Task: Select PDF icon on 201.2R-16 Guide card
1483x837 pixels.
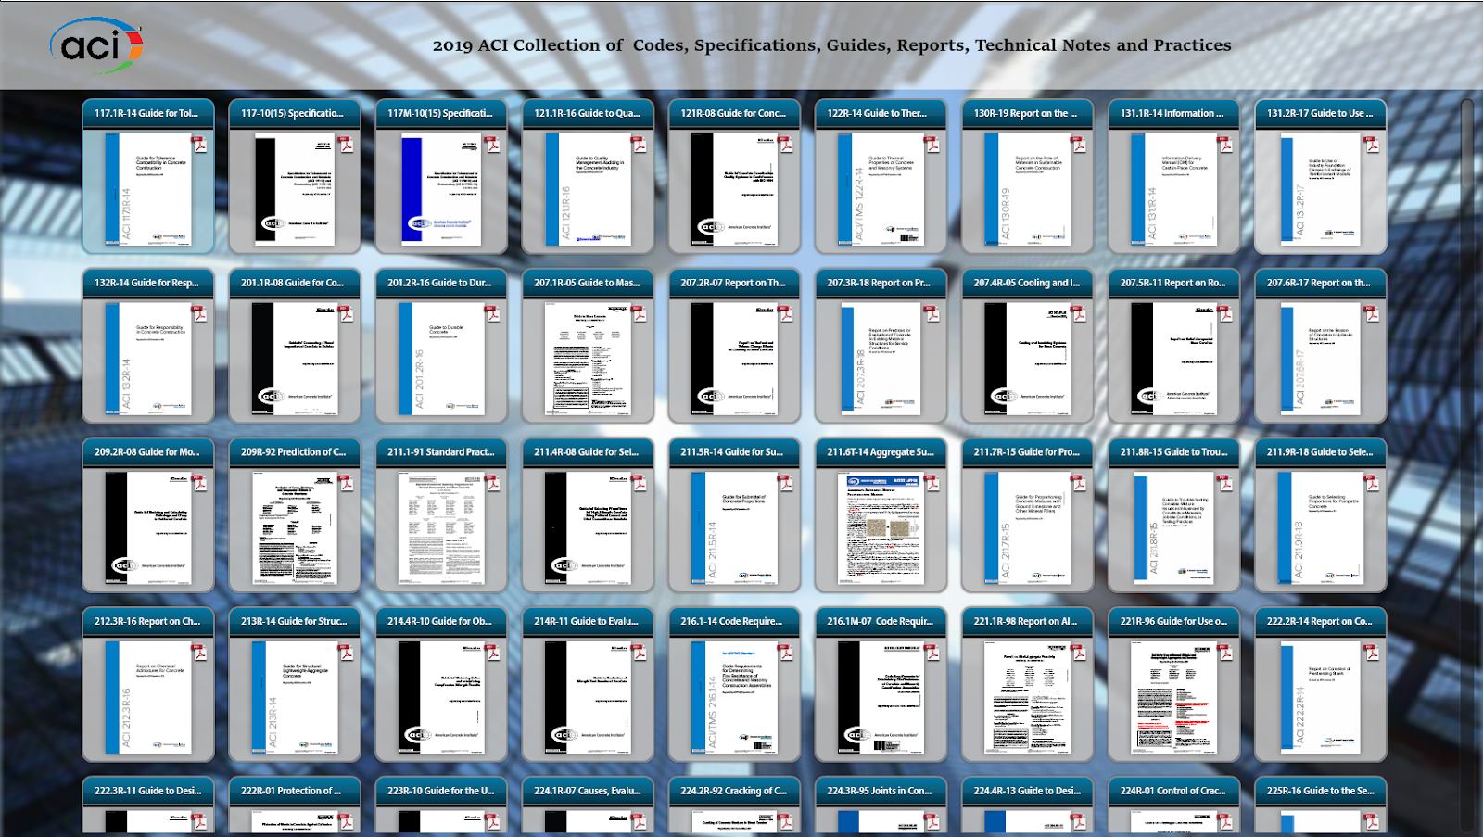Action: 492,313
